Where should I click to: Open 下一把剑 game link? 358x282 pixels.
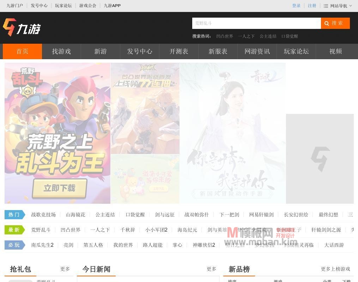click(229, 215)
